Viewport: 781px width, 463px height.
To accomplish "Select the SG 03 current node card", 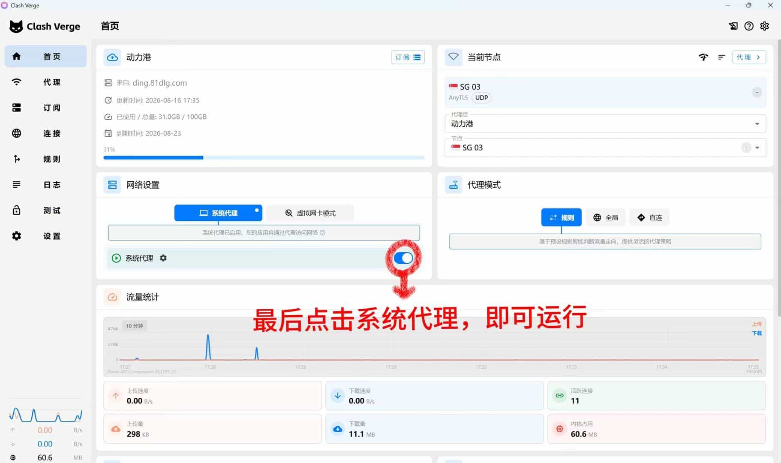I will pos(605,92).
